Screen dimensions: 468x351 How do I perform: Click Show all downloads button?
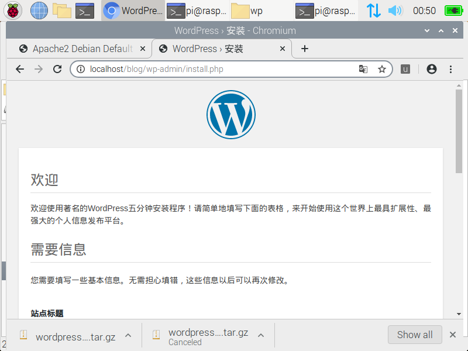pos(415,335)
